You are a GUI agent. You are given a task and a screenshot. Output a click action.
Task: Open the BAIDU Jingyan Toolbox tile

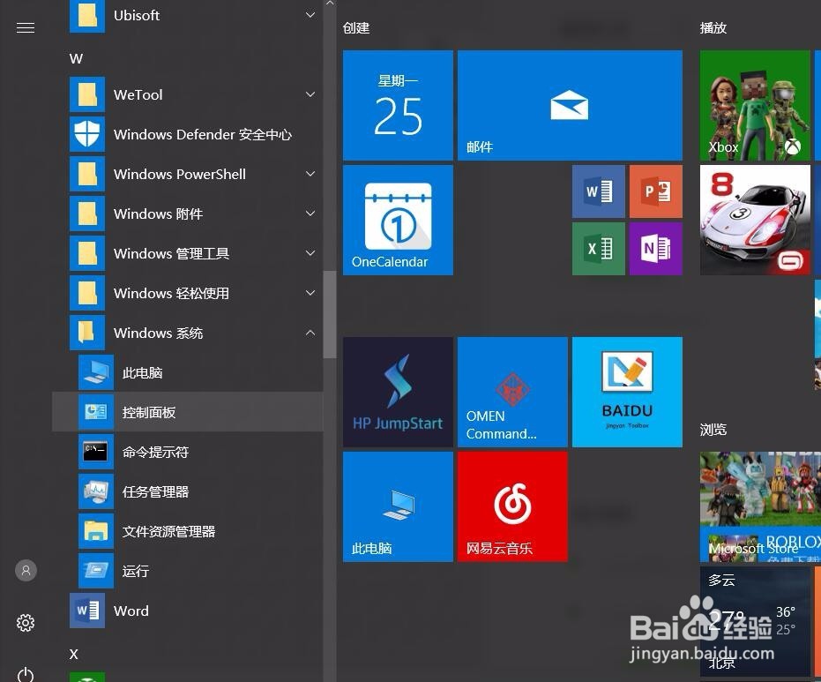pyautogui.click(x=627, y=392)
